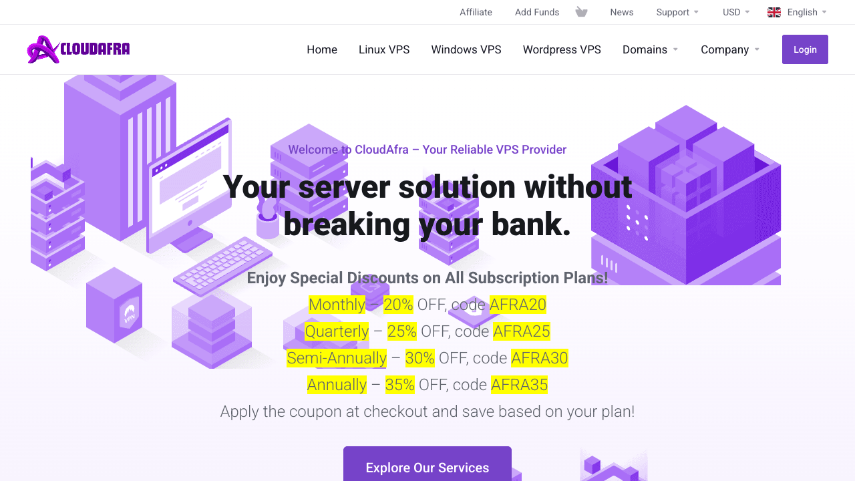Switch to the Linux VPS page
This screenshot has height=481, width=855.
[384, 49]
